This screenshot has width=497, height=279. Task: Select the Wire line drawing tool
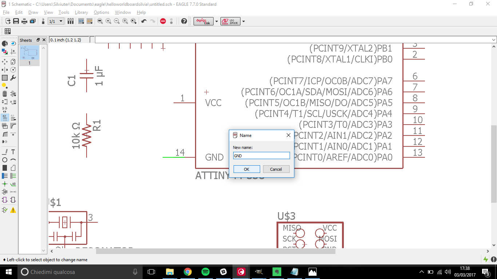point(5,151)
